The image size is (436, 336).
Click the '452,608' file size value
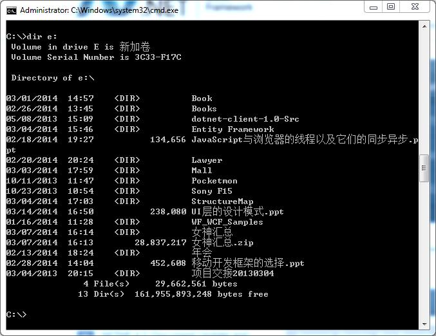pos(168,263)
